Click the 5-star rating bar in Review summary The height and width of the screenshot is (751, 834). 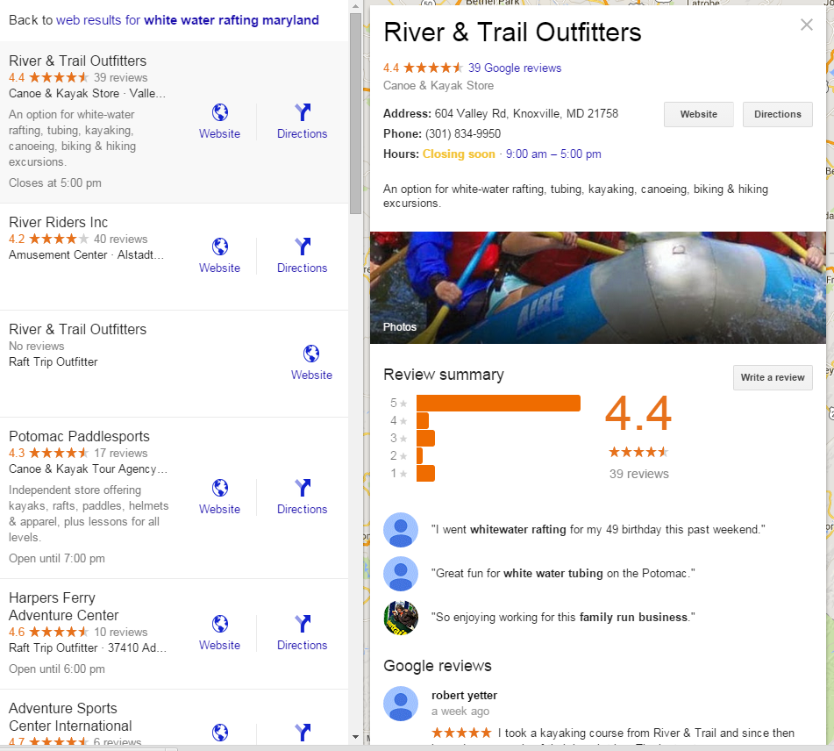[498, 403]
